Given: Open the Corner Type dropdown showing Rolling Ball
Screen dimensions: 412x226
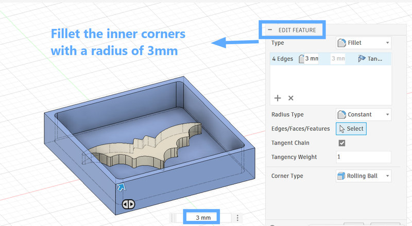Looking at the screenshot, I should [364, 176].
